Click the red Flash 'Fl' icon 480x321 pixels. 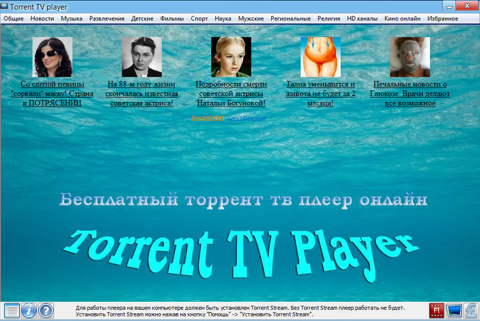click(x=437, y=311)
